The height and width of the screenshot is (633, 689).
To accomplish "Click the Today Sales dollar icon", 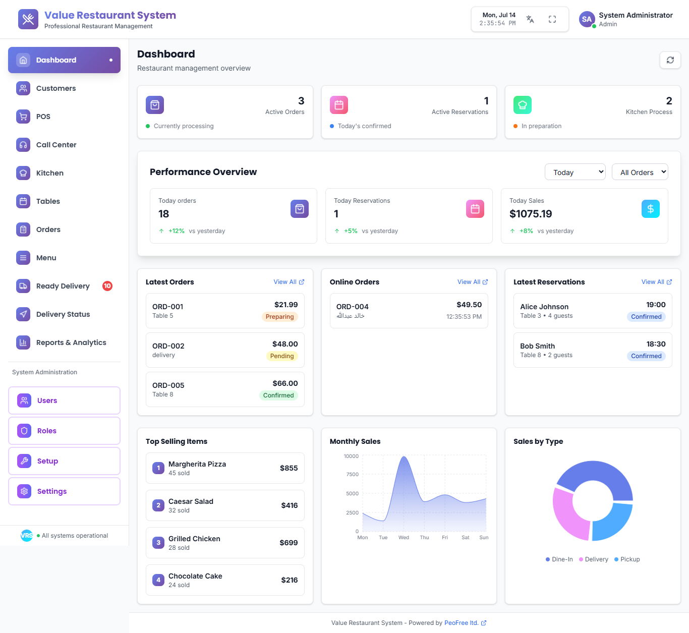I will pyautogui.click(x=650, y=209).
